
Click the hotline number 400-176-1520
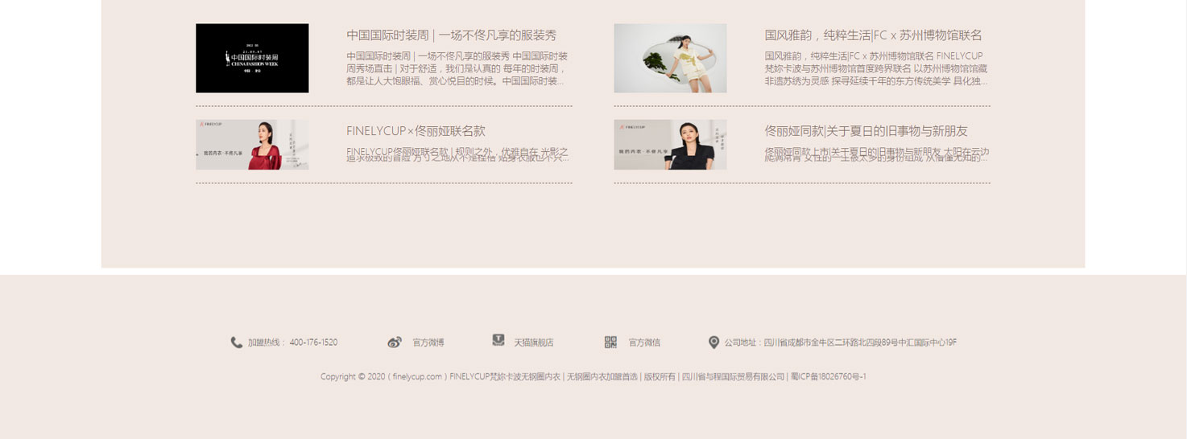pos(313,343)
